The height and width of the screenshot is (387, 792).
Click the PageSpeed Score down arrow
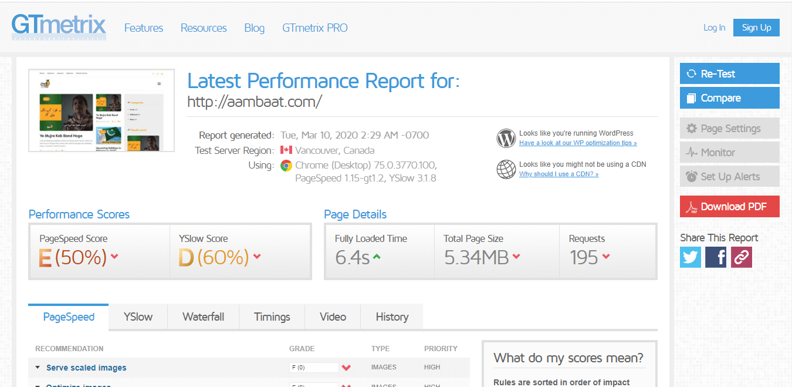(x=114, y=257)
